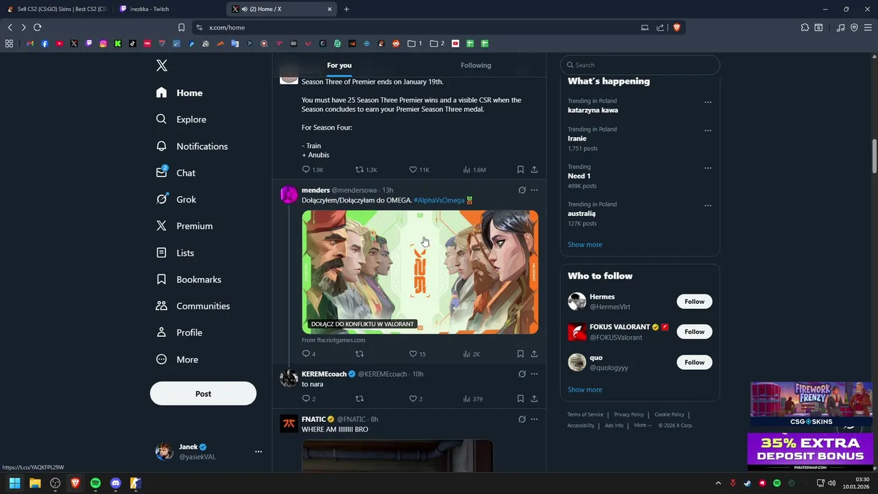The image size is (878, 494).
Task: Open File Explorer from taskbar
Action: tap(35, 483)
